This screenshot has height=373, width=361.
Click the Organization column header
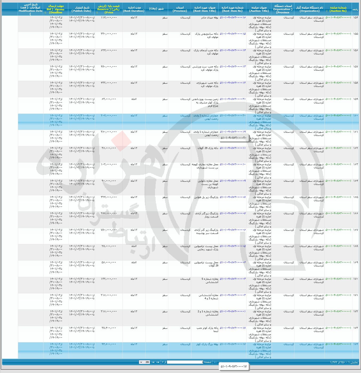[310, 9]
